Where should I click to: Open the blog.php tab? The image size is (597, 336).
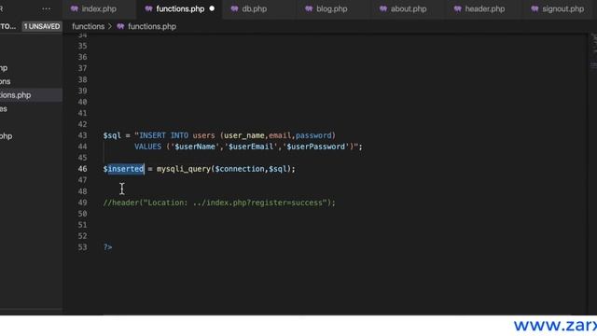pyautogui.click(x=332, y=8)
